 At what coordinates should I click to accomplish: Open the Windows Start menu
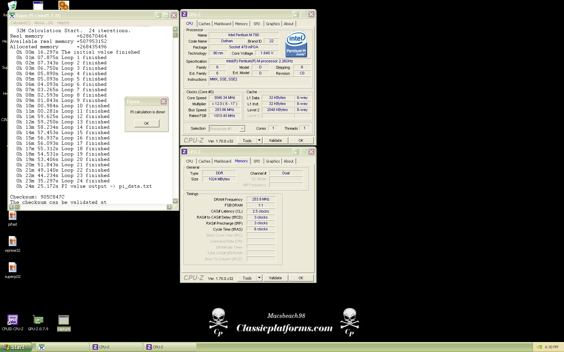16,347
